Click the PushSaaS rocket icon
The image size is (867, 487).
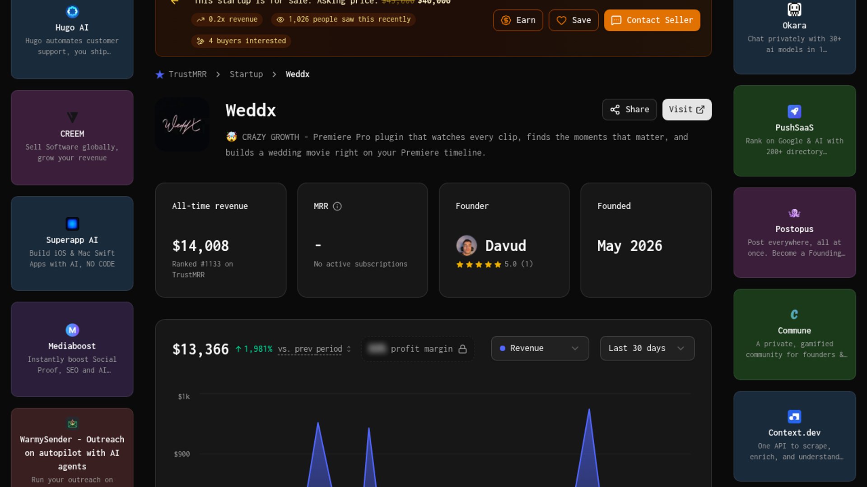coord(794,111)
